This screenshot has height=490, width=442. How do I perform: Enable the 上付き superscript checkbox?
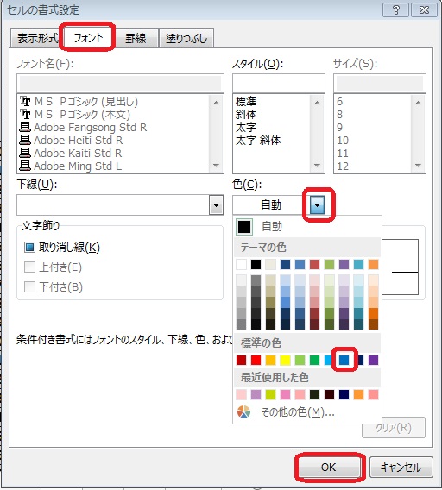click(x=29, y=267)
